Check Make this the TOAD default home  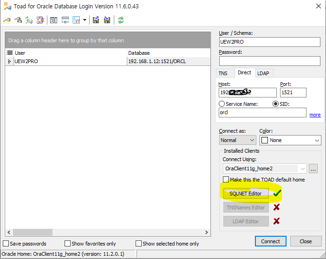226,179
